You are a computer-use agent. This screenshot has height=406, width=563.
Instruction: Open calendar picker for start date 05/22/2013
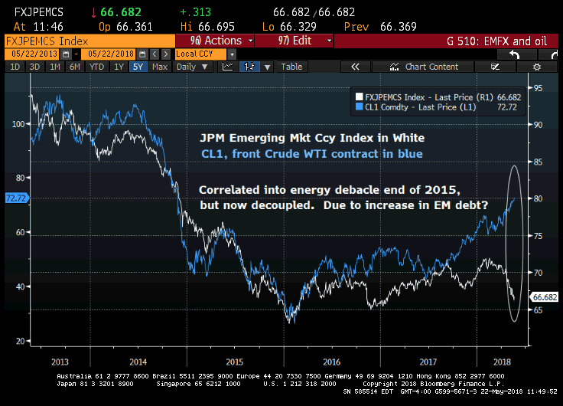[66, 54]
